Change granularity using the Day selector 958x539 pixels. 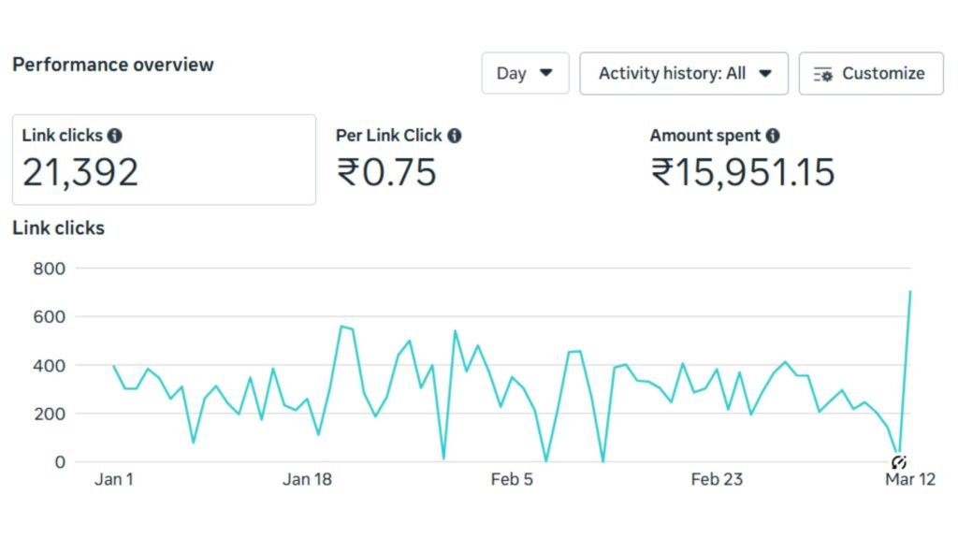click(x=525, y=73)
